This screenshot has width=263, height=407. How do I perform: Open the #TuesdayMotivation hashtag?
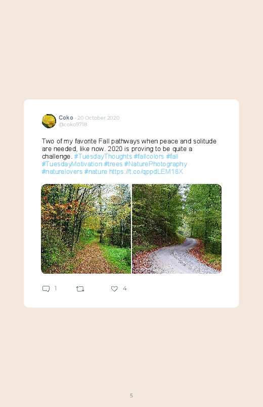tap(72, 164)
